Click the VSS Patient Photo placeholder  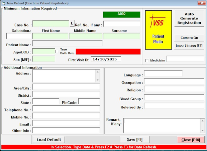[x=159, y=30]
